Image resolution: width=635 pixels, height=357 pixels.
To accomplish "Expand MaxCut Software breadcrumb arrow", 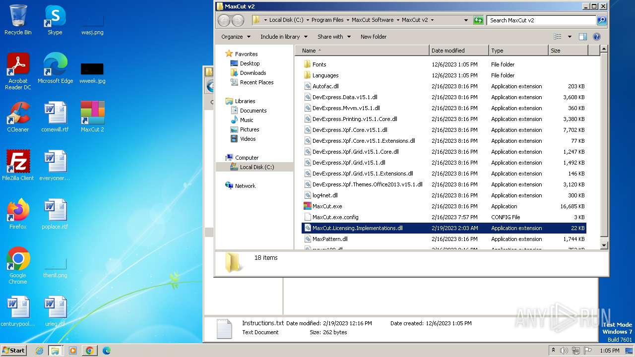I will pyautogui.click(x=397, y=20).
